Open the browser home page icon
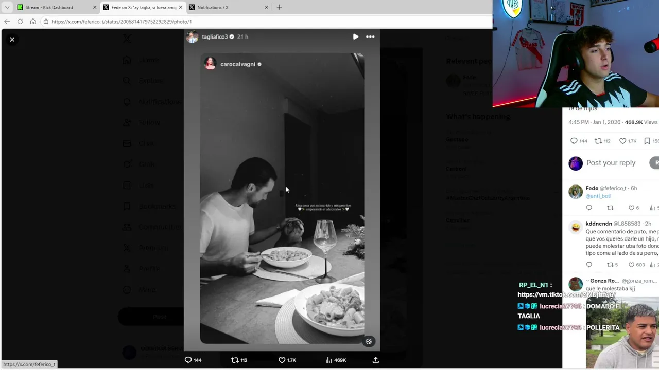 33,22
